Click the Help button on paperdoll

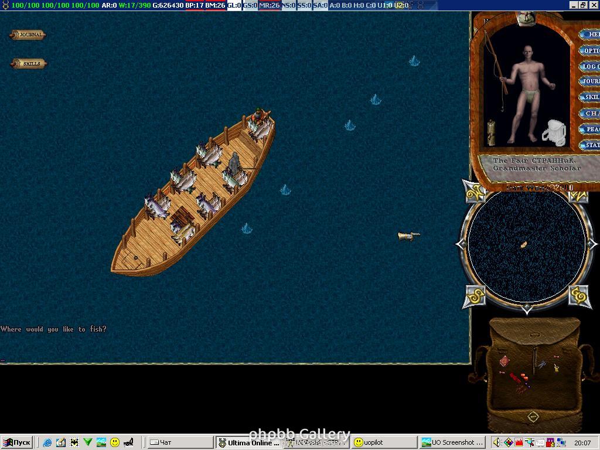[590, 35]
